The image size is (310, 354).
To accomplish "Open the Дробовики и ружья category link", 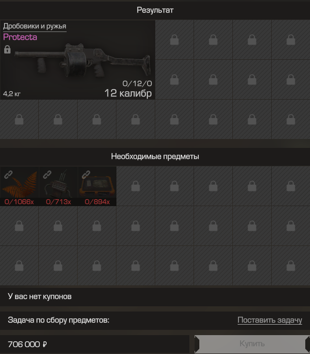I will click(35, 26).
